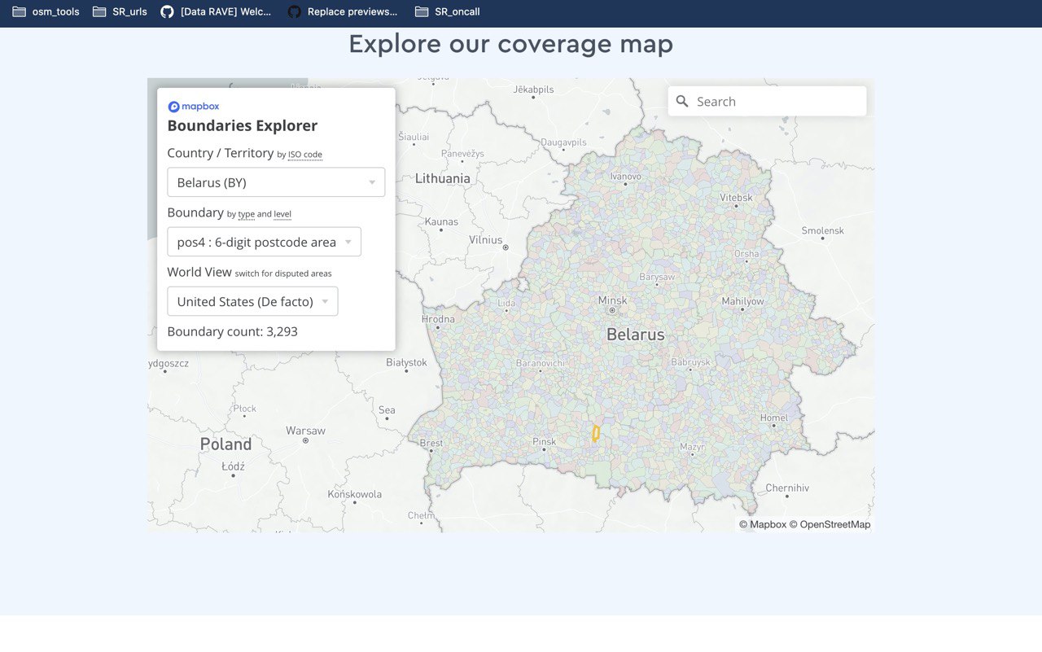Viewport: 1042px width, 652px height.
Task: Click the Lithuania country label
Action: point(443,178)
